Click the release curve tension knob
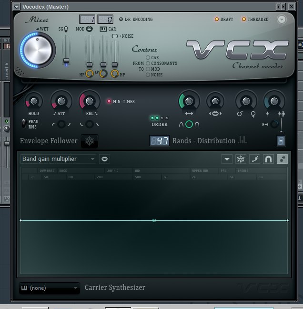Screen dimensions: 303x309 (90, 124)
